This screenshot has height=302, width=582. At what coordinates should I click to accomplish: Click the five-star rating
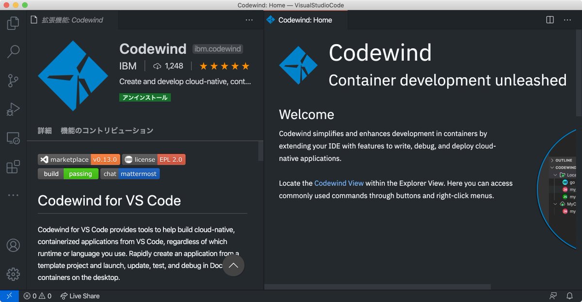[224, 66]
